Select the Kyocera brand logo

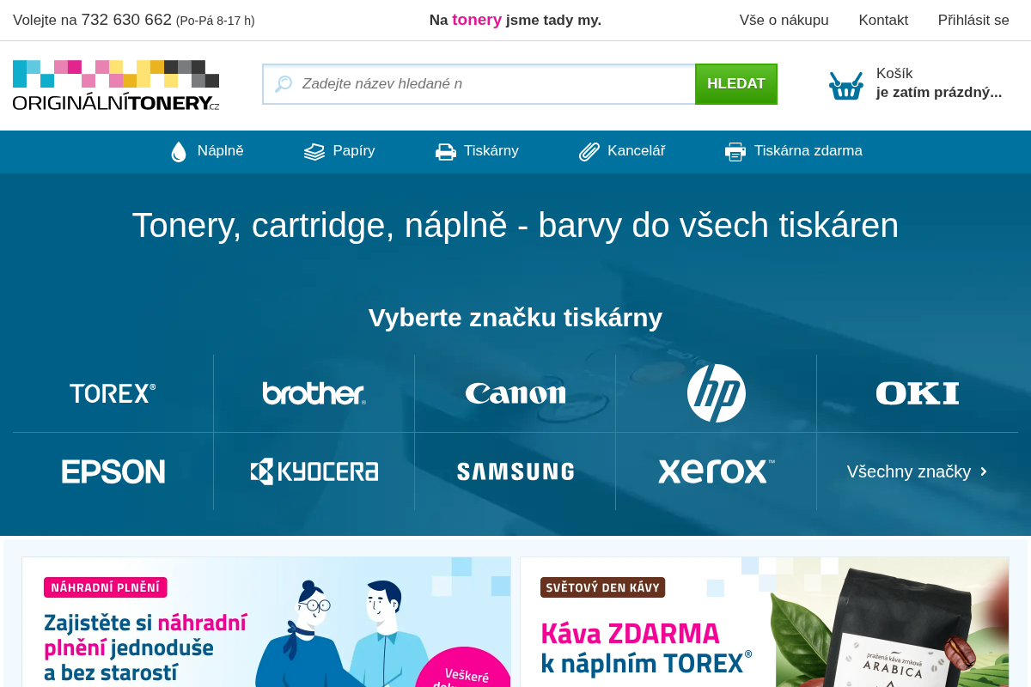[x=314, y=471]
